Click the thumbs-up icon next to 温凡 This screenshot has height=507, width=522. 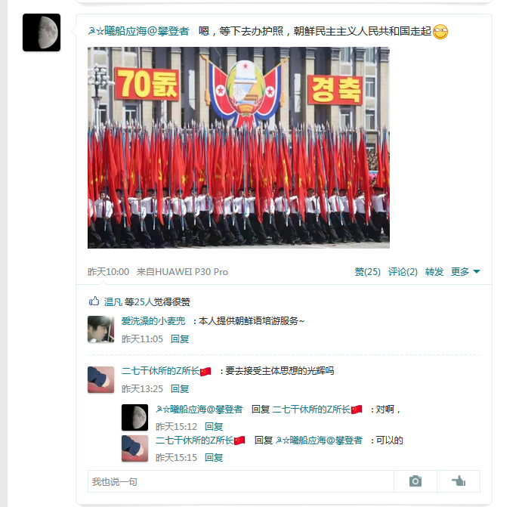pos(94,301)
